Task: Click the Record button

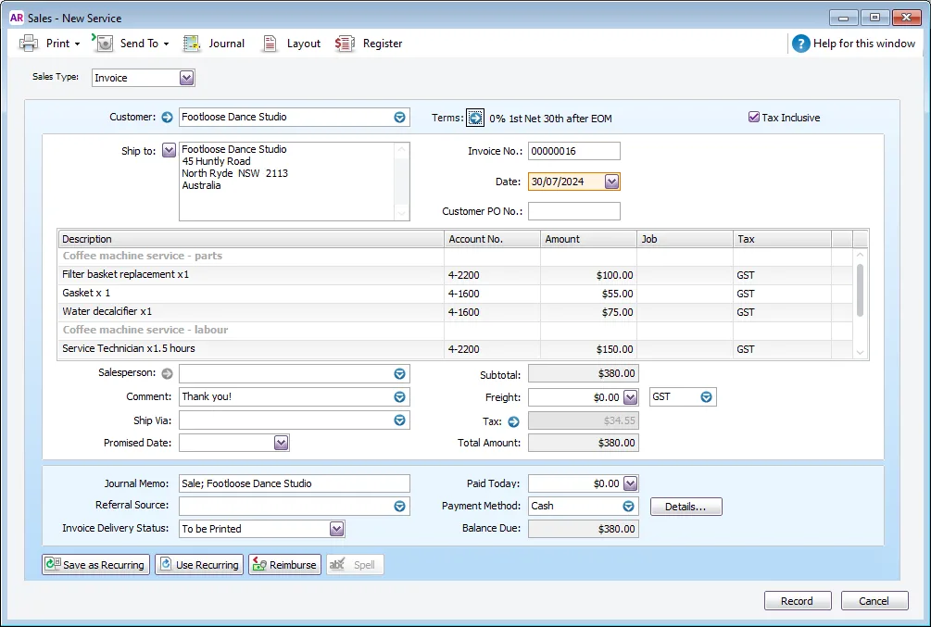Action: pyautogui.click(x=797, y=601)
